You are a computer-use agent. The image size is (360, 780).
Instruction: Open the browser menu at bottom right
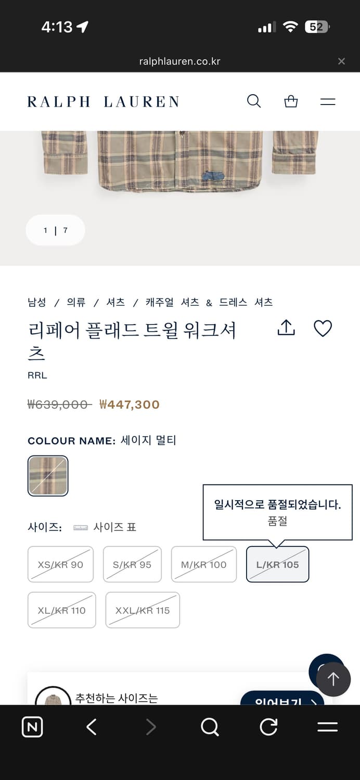coord(327,727)
